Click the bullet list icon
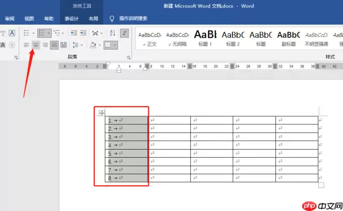This screenshot has height=211, width=343. 26,33
